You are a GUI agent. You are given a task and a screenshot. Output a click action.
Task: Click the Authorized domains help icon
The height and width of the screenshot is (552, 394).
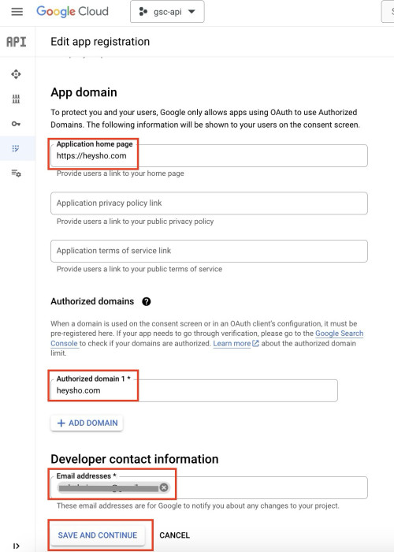147,301
